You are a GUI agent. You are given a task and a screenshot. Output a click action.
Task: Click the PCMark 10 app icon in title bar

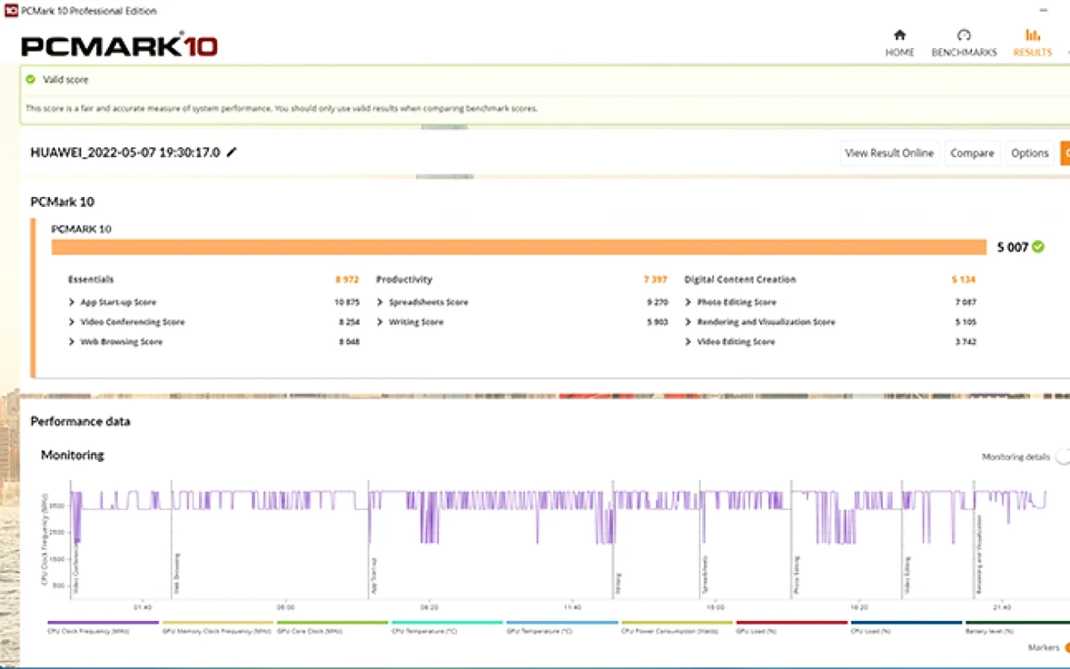point(10,10)
